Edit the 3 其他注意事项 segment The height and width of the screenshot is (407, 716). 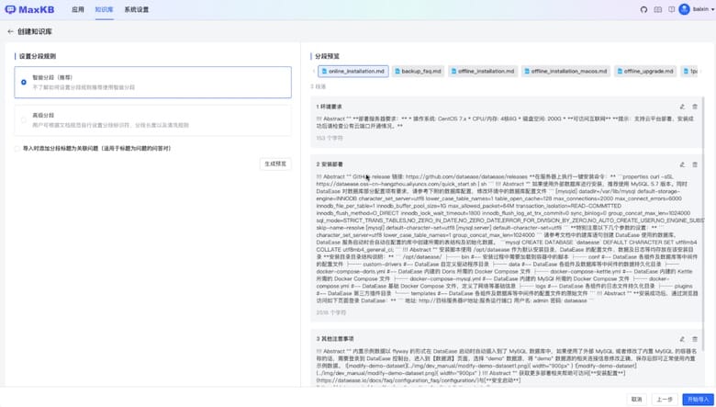point(682,339)
